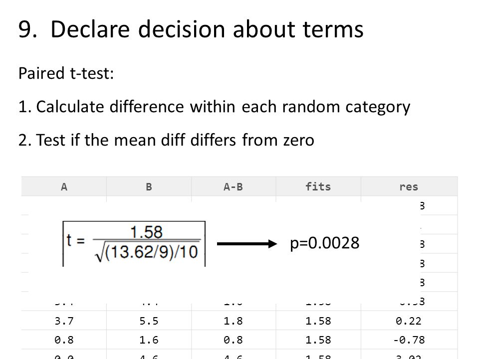Select the 1.6 cell in column B
This screenshot has width=479, height=359.
[149, 340]
